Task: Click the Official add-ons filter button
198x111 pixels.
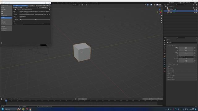Action: pos(17,6)
